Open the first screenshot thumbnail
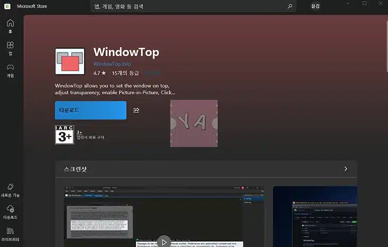This screenshot has width=388, height=247. [x=164, y=216]
